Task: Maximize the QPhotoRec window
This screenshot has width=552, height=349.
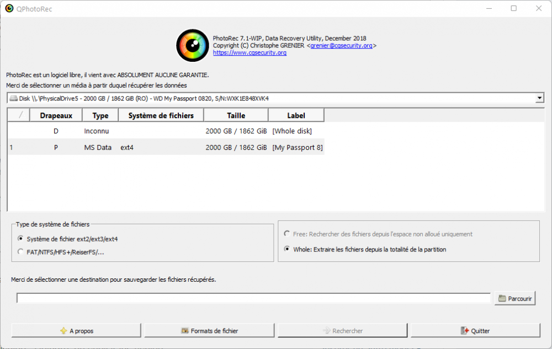Action: (513, 8)
